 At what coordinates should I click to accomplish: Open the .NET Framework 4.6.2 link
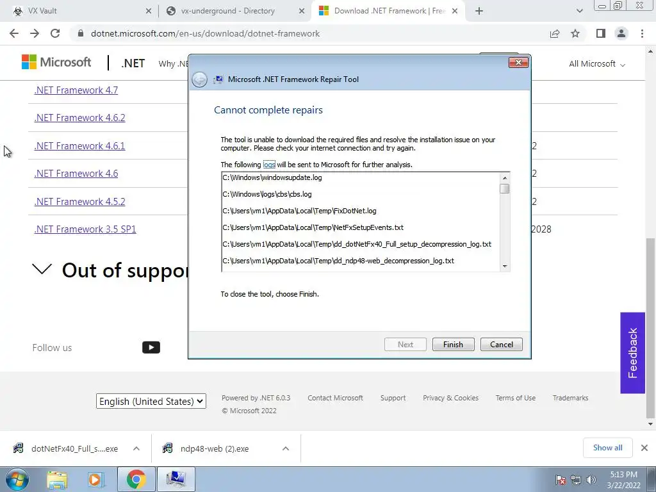click(79, 118)
